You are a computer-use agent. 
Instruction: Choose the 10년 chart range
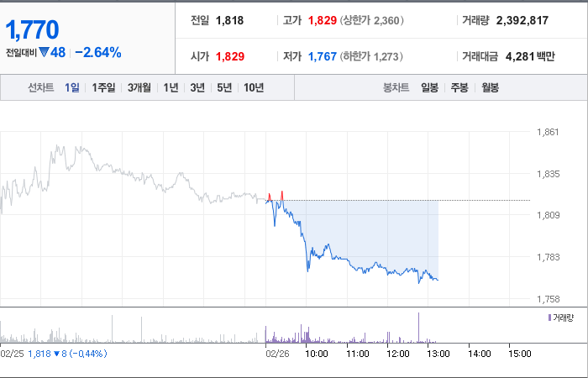254,87
